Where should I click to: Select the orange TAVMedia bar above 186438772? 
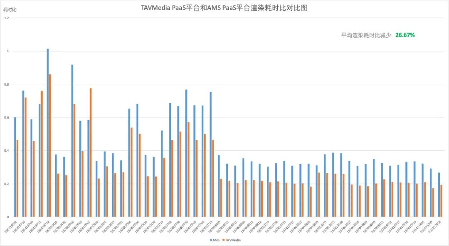(50, 145)
